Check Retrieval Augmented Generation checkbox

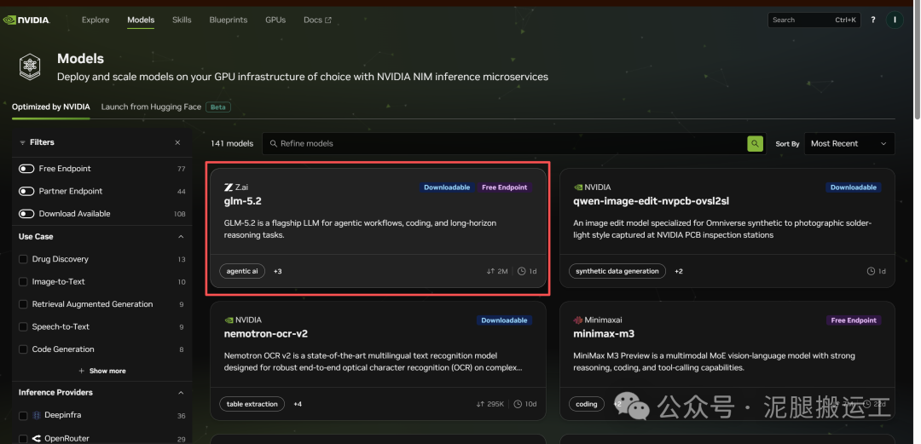pyautogui.click(x=24, y=304)
